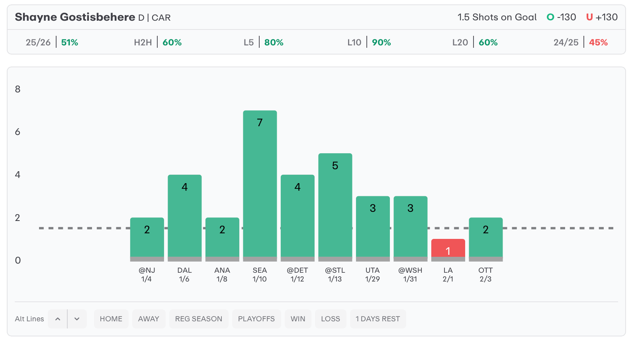Select the Over -130 odds

562,17
